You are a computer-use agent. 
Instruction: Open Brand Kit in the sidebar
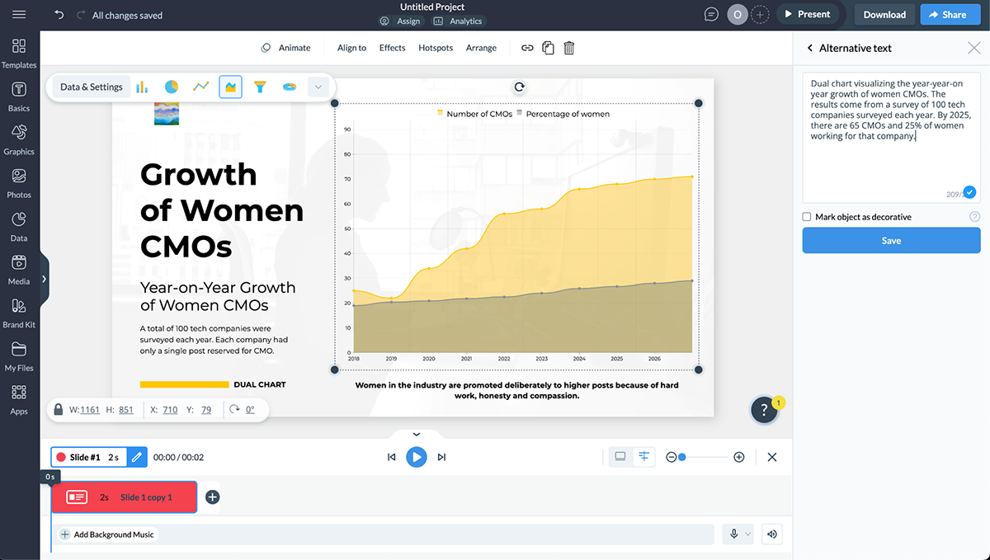pyautogui.click(x=19, y=312)
